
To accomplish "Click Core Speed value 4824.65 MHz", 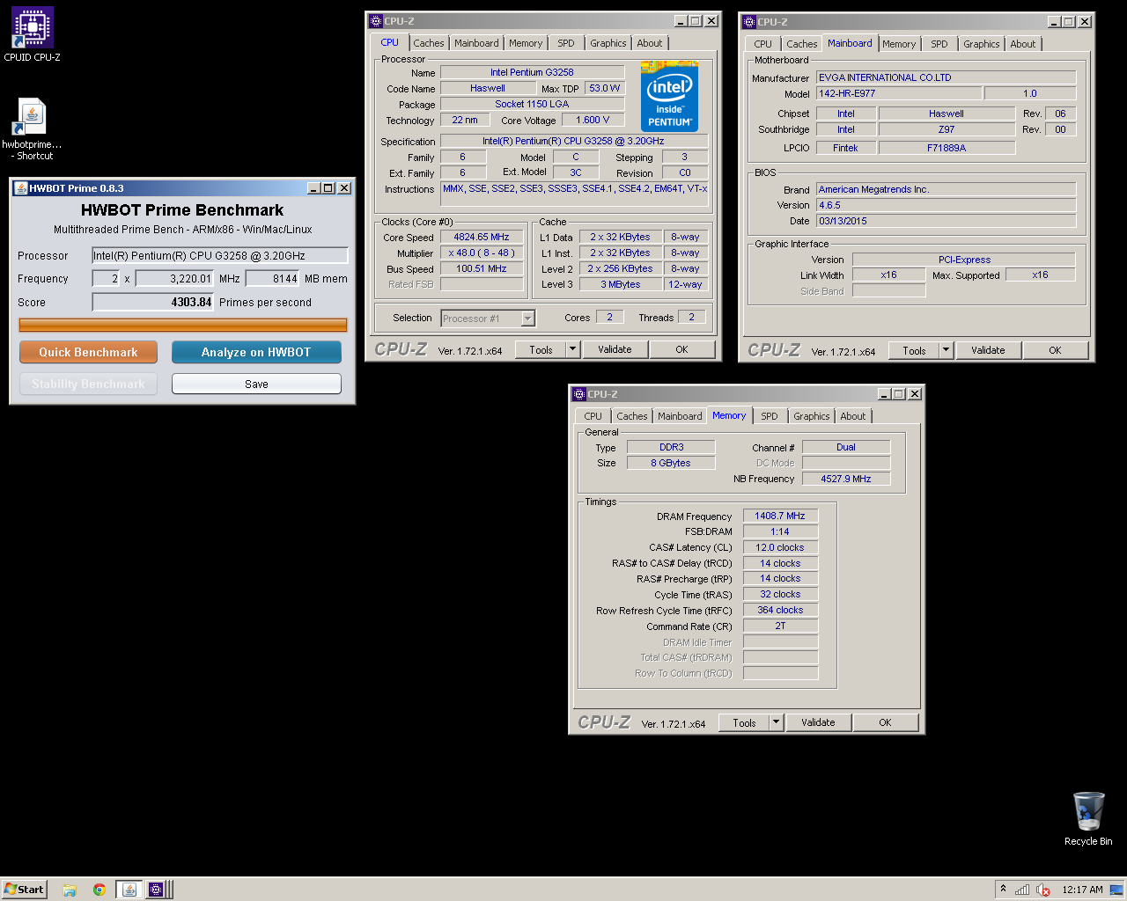I will coord(482,238).
